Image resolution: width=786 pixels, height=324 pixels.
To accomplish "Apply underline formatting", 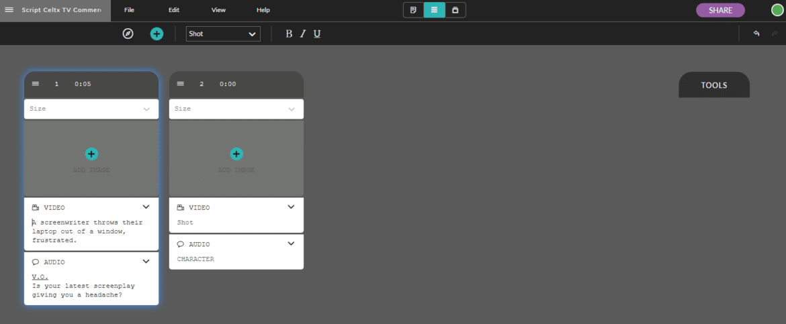I will 317,34.
